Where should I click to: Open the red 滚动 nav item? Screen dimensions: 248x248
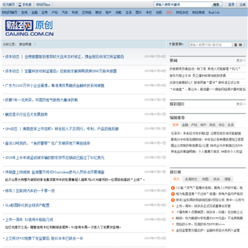point(169,12)
